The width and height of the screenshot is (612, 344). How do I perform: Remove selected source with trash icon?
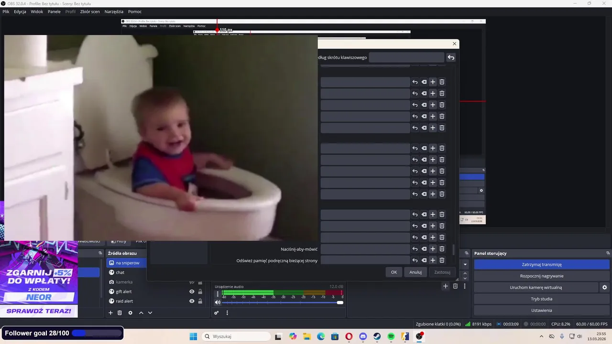[x=120, y=313]
